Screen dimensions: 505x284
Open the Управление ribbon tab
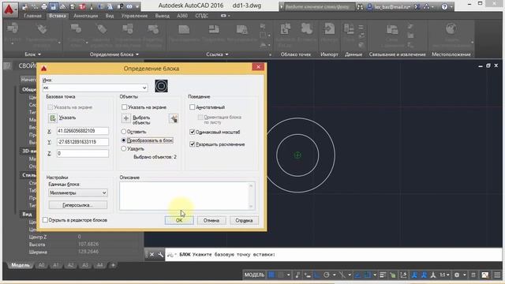(134, 16)
